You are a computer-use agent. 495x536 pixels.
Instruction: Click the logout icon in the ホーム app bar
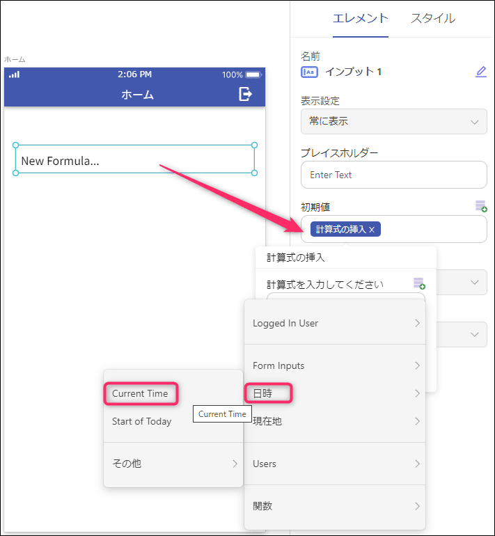[245, 94]
